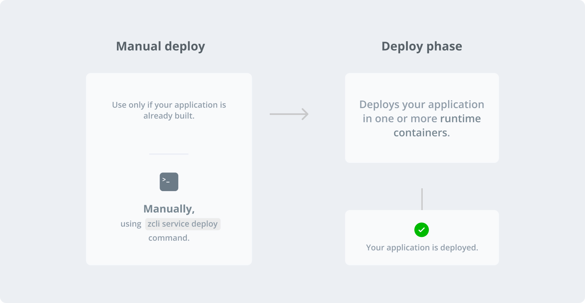Click the word 'using' before the code snippet
Screen dimensions: 585x303
131,224
